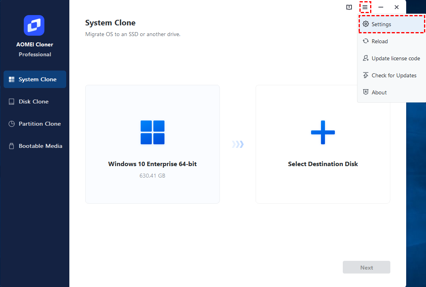Screen dimensions: 426x287
Task: Click the AOMEI Cloner title text
Action: click(x=35, y=44)
